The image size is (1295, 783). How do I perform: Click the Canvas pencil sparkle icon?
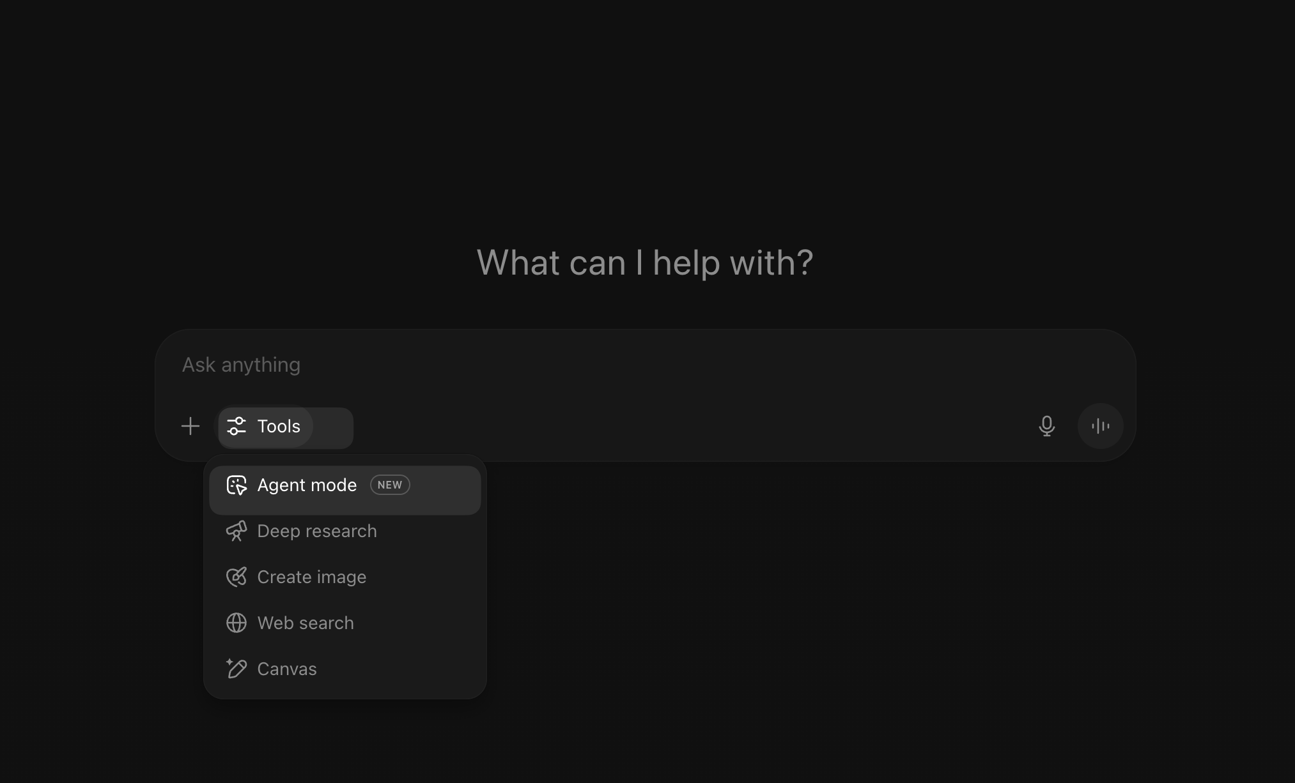click(237, 669)
